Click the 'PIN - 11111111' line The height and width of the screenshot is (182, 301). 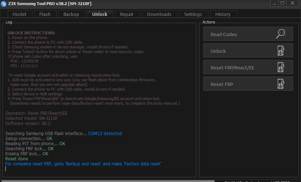tap(24, 66)
